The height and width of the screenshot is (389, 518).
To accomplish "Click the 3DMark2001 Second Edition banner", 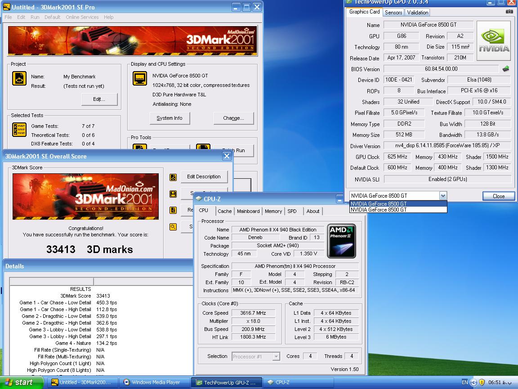I will tap(133, 41).
